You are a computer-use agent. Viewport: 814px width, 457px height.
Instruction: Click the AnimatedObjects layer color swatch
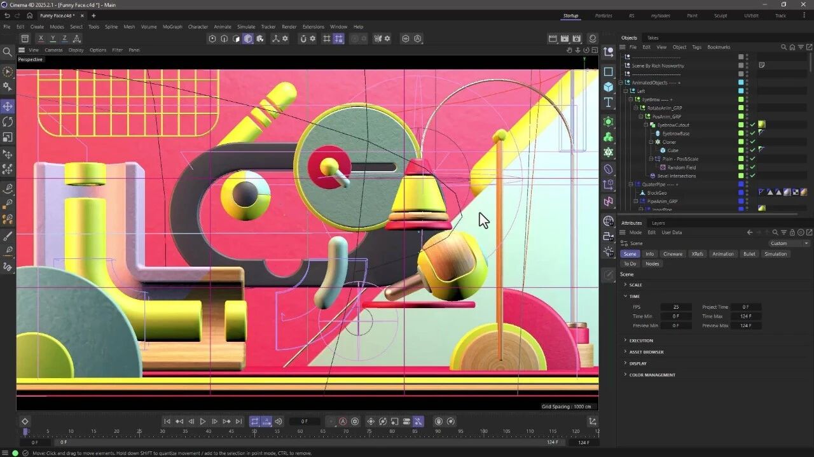[x=741, y=83]
